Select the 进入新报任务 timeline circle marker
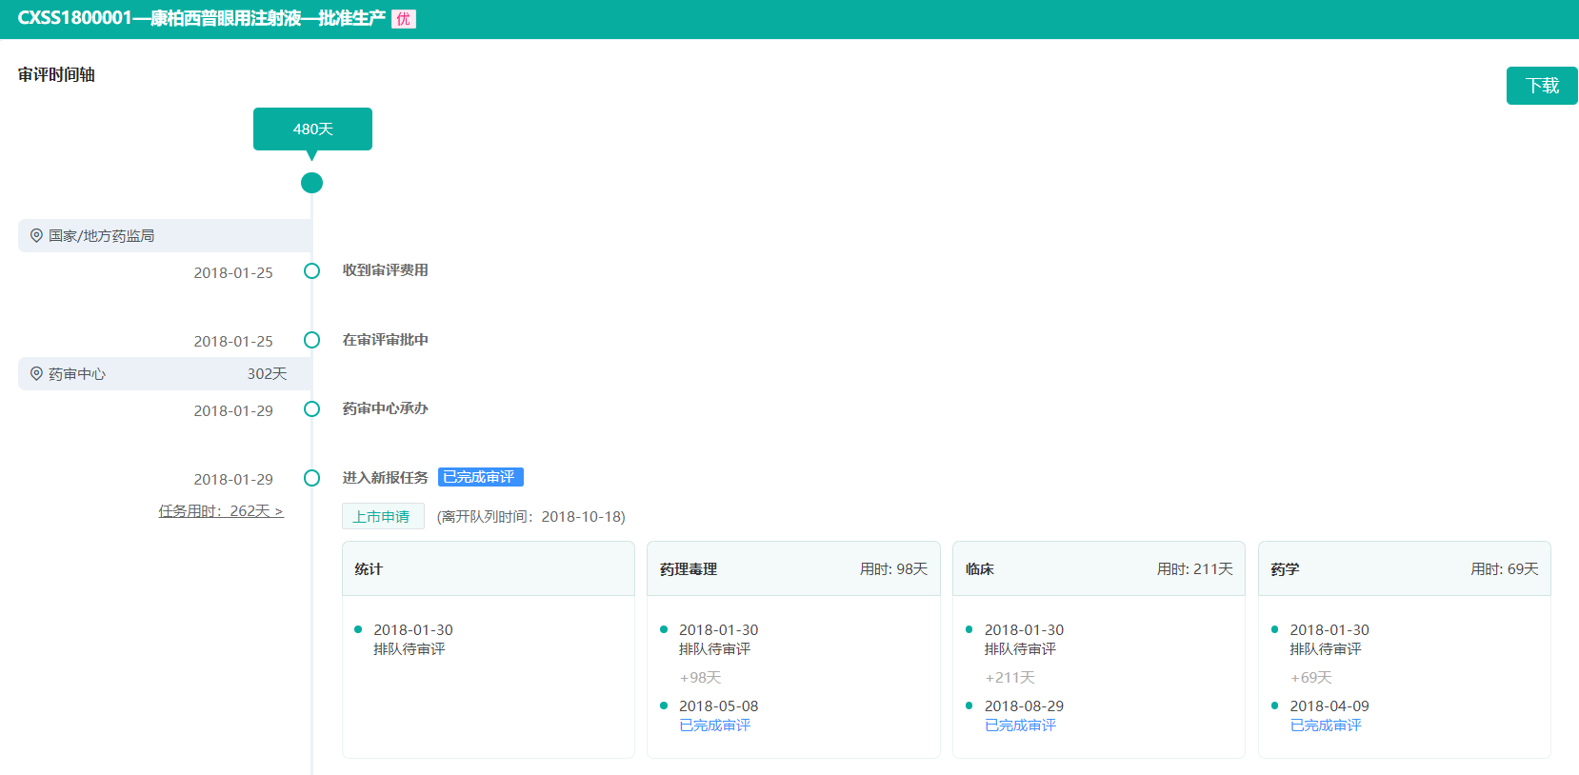The height and width of the screenshot is (775, 1579). (311, 478)
